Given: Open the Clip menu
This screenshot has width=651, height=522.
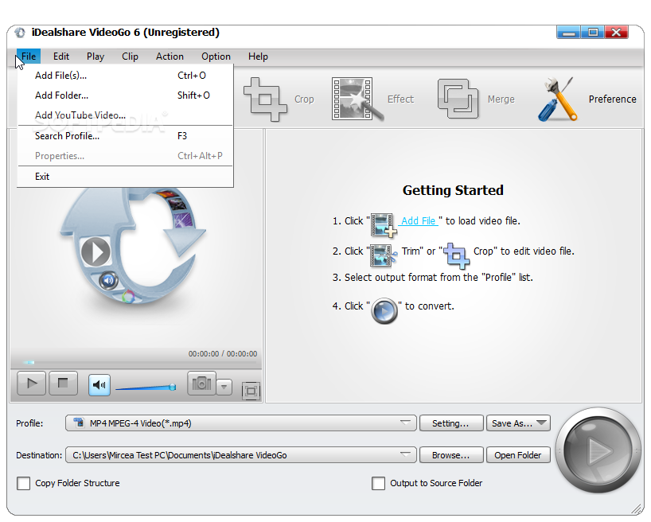Looking at the screenshot, I should click(130, 56).
